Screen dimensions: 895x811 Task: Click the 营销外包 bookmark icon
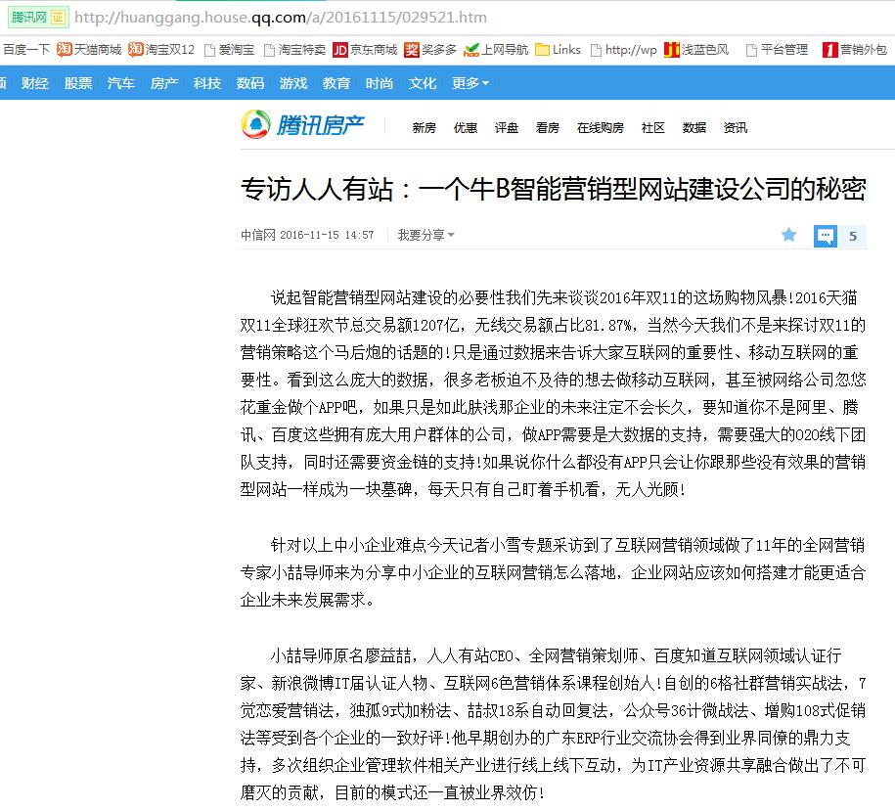click(x=829, y=50)
